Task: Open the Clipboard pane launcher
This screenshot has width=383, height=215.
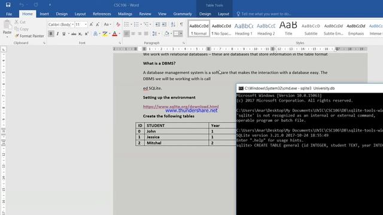Action: click(44, 43)
